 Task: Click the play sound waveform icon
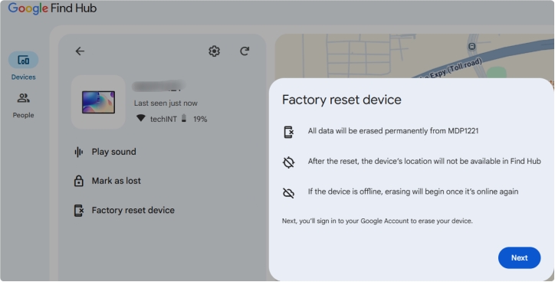tap(79, 152)
